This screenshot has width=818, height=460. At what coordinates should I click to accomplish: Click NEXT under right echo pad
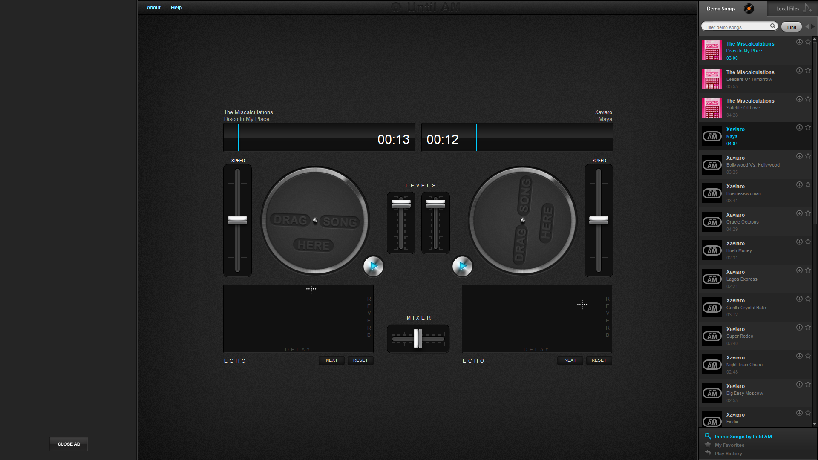tap(570, 360)
